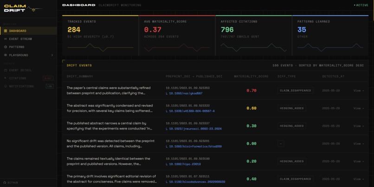374x187 pixels.
Task: Click the Tracked Events value 284
Action: click(x=74, y=30)
